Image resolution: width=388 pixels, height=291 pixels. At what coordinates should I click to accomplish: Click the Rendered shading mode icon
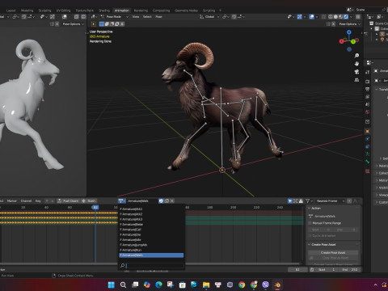coord(346,17)
